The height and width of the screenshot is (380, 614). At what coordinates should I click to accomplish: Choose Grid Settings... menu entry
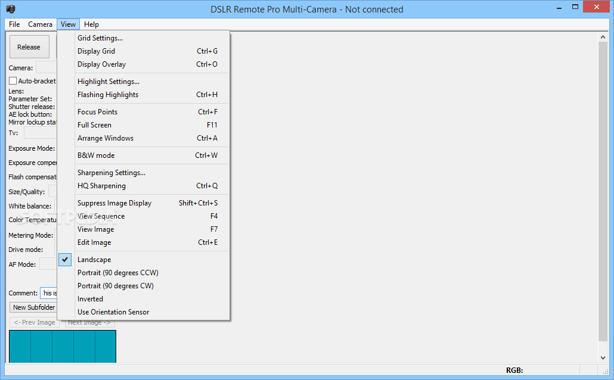143,38
